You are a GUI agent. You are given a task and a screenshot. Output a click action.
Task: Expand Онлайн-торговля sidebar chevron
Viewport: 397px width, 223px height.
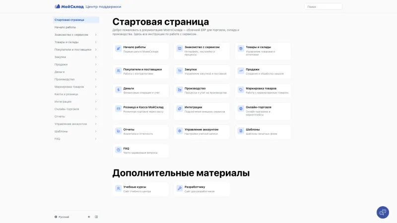pyautogui.click(x=96, y=109)
